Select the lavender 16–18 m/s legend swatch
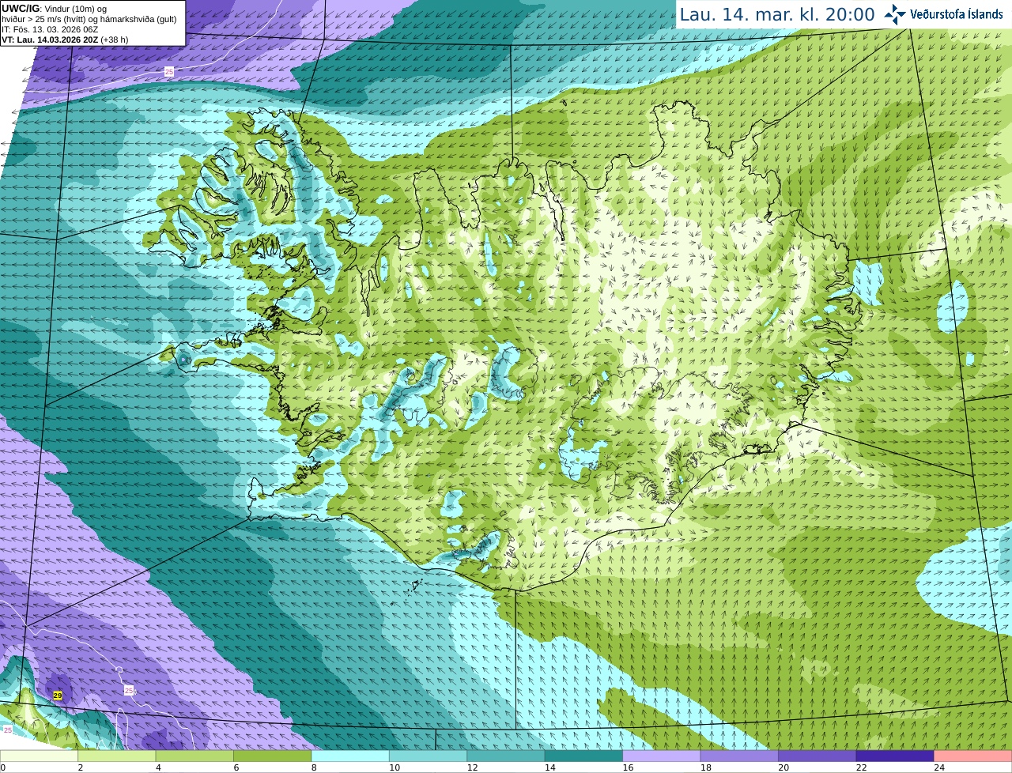This screenshot has height=773, width=1012. click(x=662, y=756)
